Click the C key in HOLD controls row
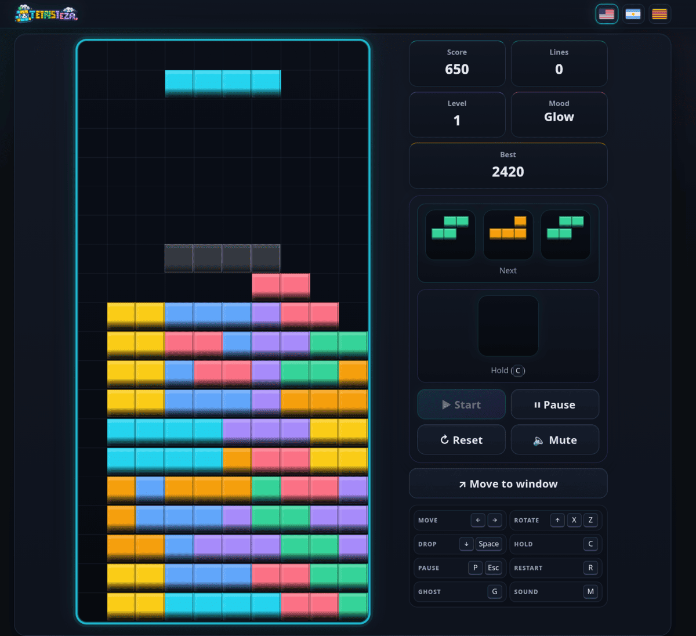The width and height of the screenshot is (696, 636). click(x=590, y=544)
